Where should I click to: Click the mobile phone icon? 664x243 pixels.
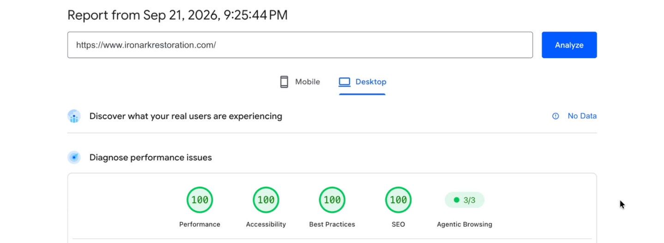284,82
